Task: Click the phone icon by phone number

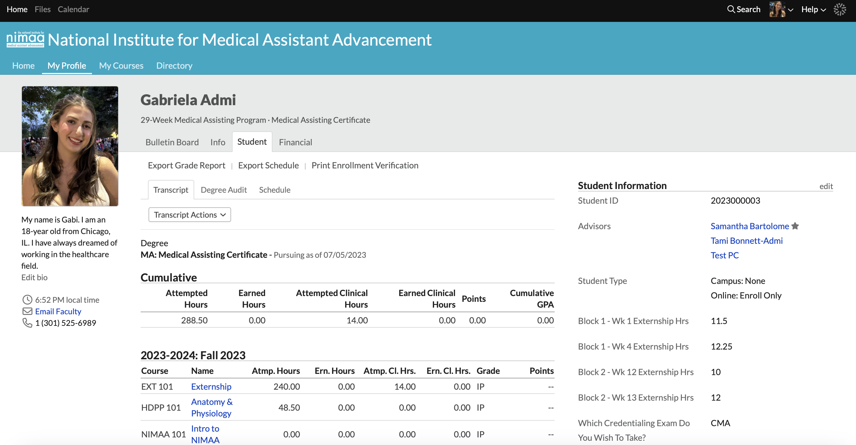Action: (27, 323)
